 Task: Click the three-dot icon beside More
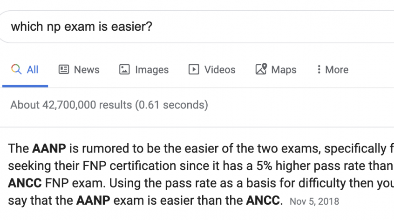pyautogui.click(x=319, y=69)
